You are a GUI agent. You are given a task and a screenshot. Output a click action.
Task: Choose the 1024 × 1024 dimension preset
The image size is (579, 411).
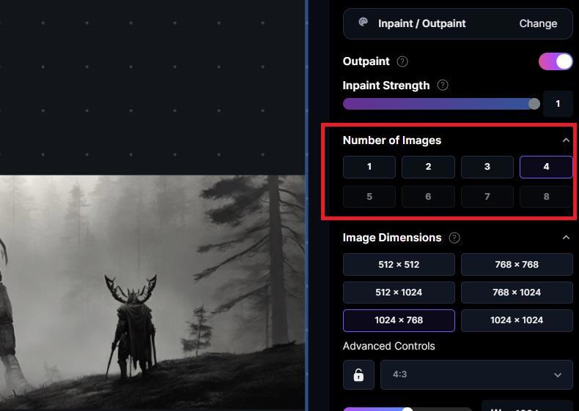[x=517, y=320]
